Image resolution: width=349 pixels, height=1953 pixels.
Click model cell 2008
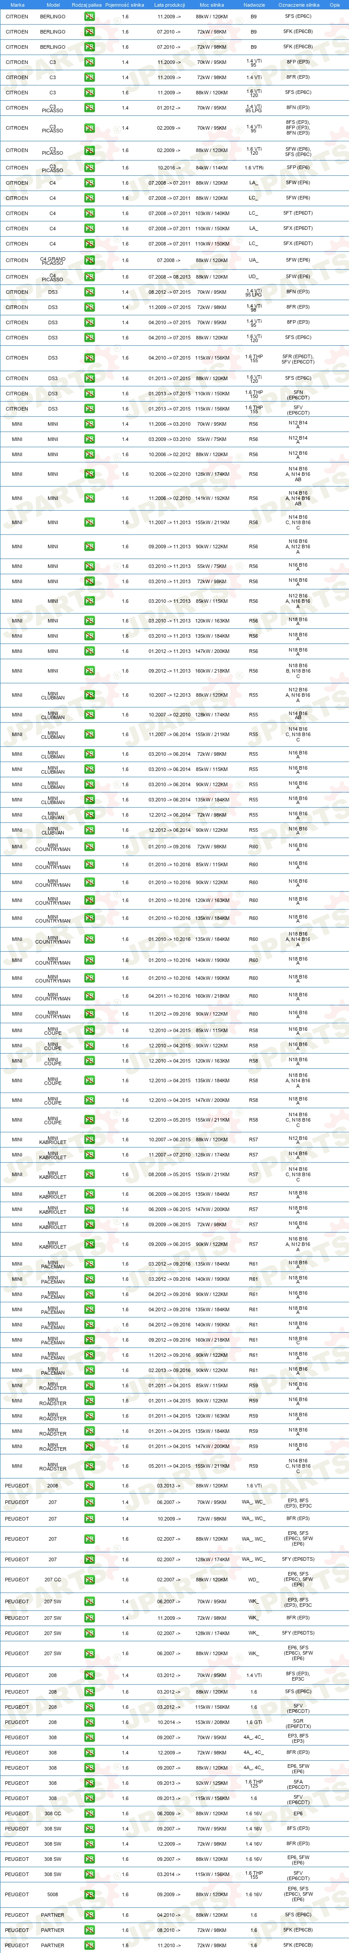(53, 1485)
